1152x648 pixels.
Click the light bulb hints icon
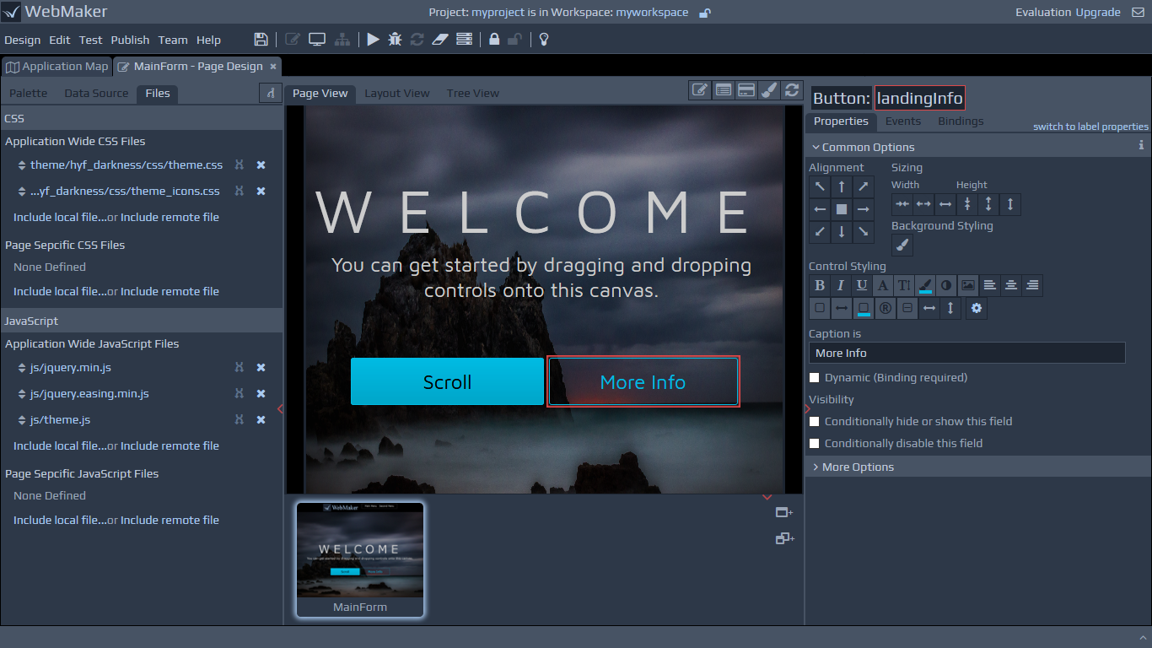[544, 40]
